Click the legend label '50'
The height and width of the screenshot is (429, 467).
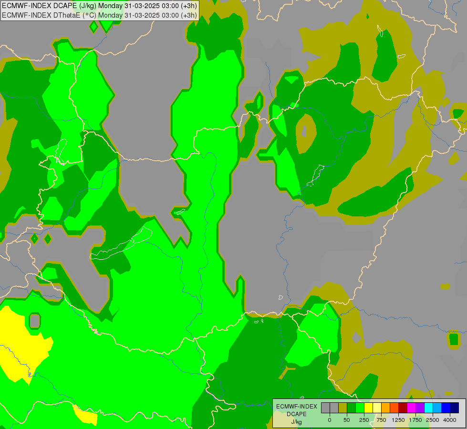pos(347,420)
